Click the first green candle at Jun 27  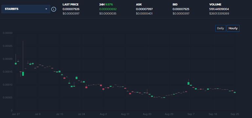pyautogui.click(x=16, y=63)
